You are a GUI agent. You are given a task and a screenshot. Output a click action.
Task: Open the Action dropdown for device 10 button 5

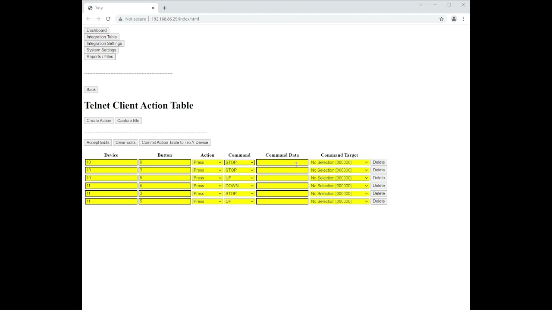pos(207,178)
